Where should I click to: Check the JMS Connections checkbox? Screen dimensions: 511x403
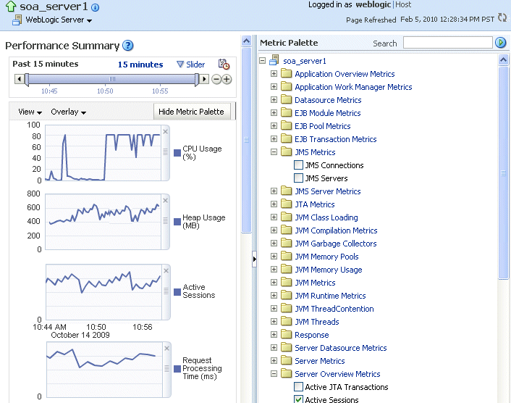tap(298, 165)
